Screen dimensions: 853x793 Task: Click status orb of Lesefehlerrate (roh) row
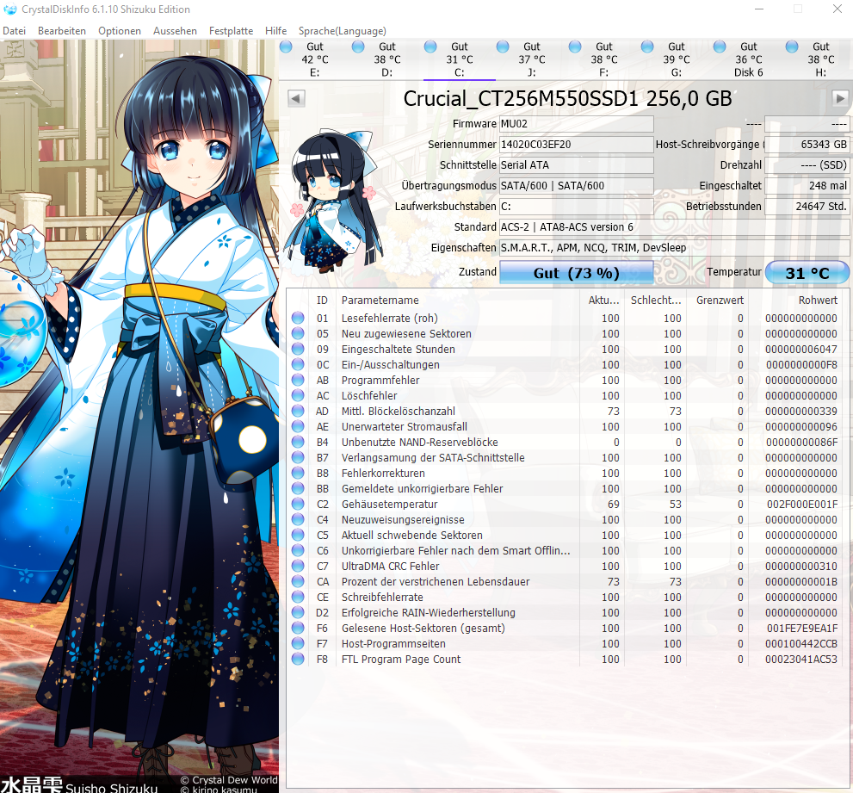(x=298, y=318)
